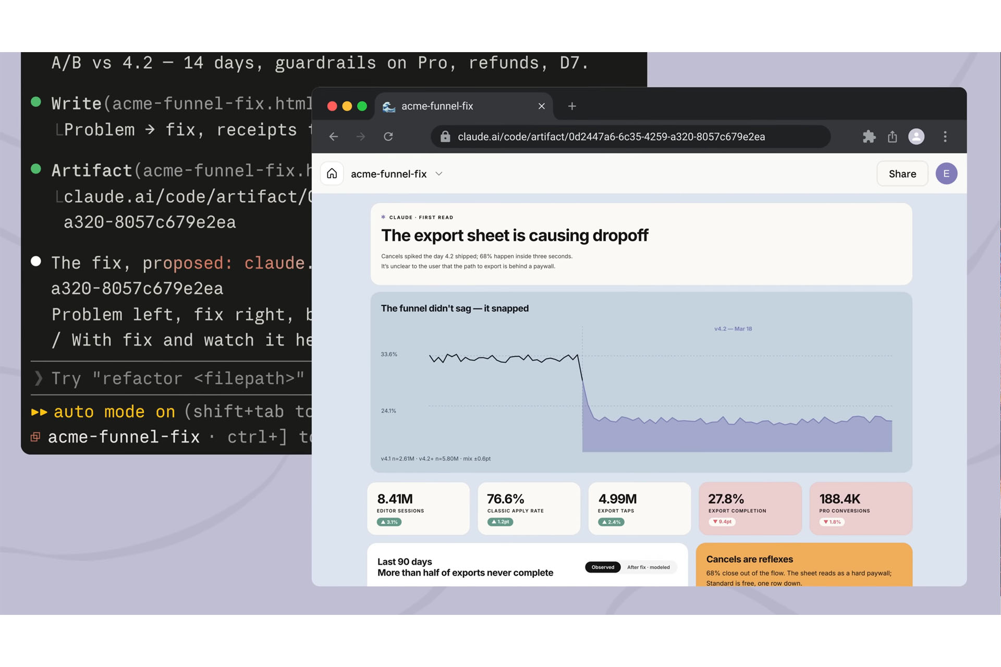Switch to After fix · modeled view

[649, 567]
